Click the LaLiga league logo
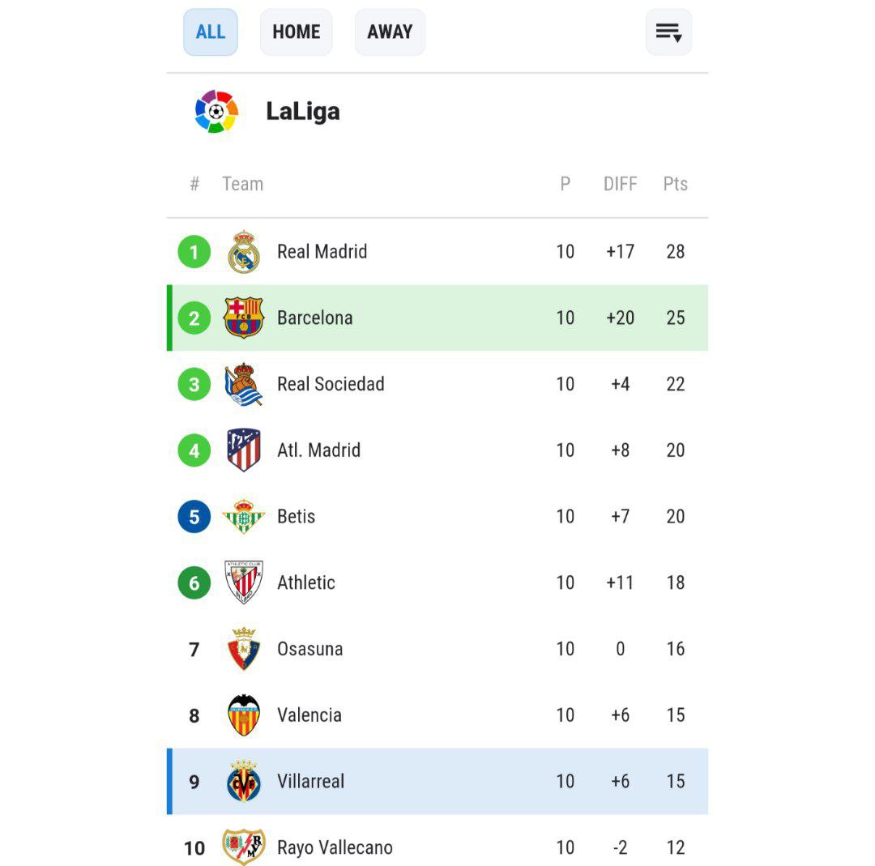Screen dimensions: 875x866 pos(216,111)
